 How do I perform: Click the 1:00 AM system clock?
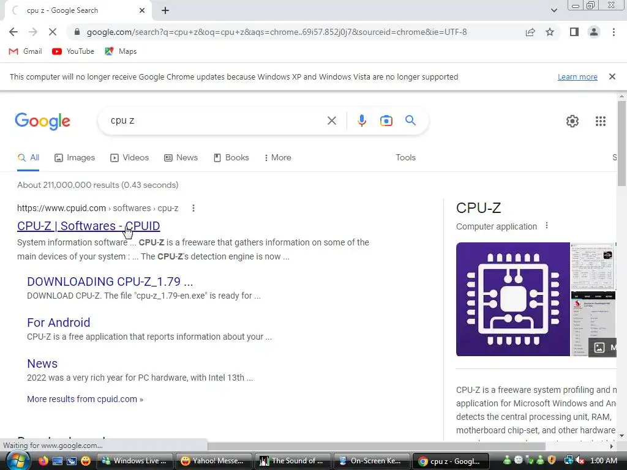[x=603, y=461]
